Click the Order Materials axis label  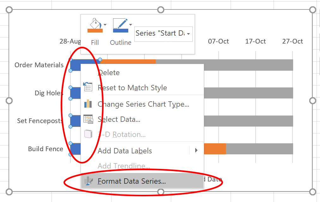click(39, 65)
